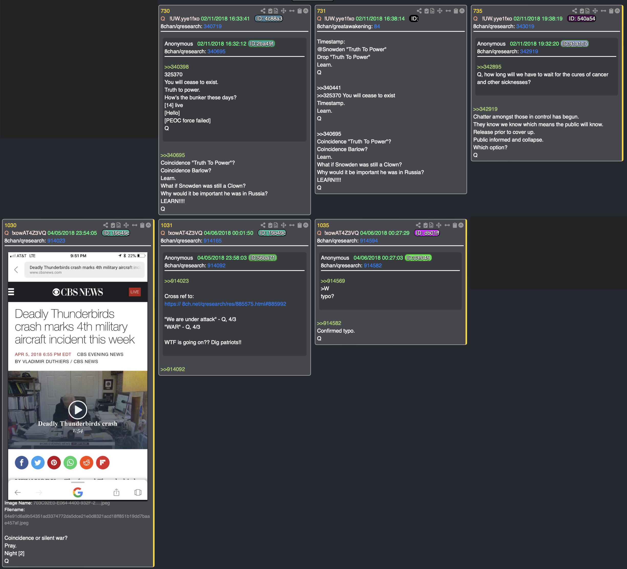
Task: Click the ID 540a54 badge
Action: pos(582,19)
